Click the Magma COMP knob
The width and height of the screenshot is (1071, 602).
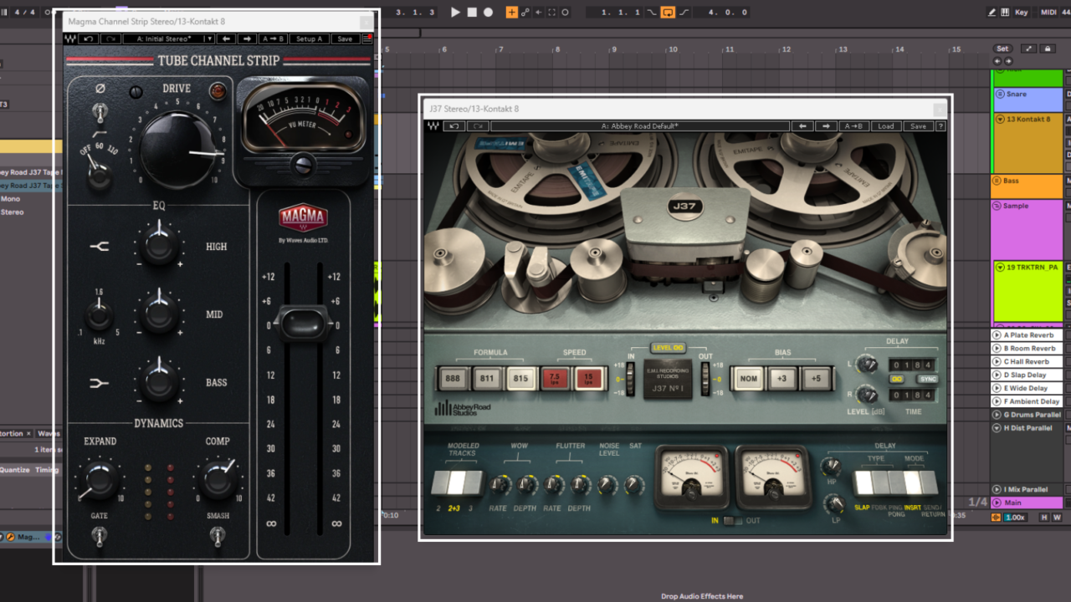pos(218,481)
